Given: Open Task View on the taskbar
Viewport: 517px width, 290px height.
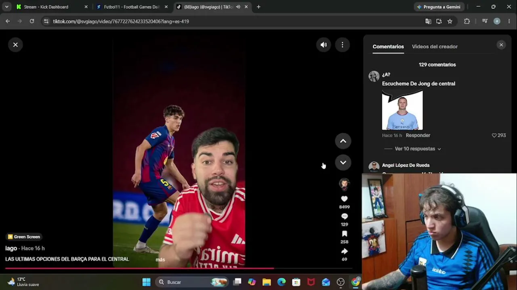Looking at the screenshot, I should point(237,282).
